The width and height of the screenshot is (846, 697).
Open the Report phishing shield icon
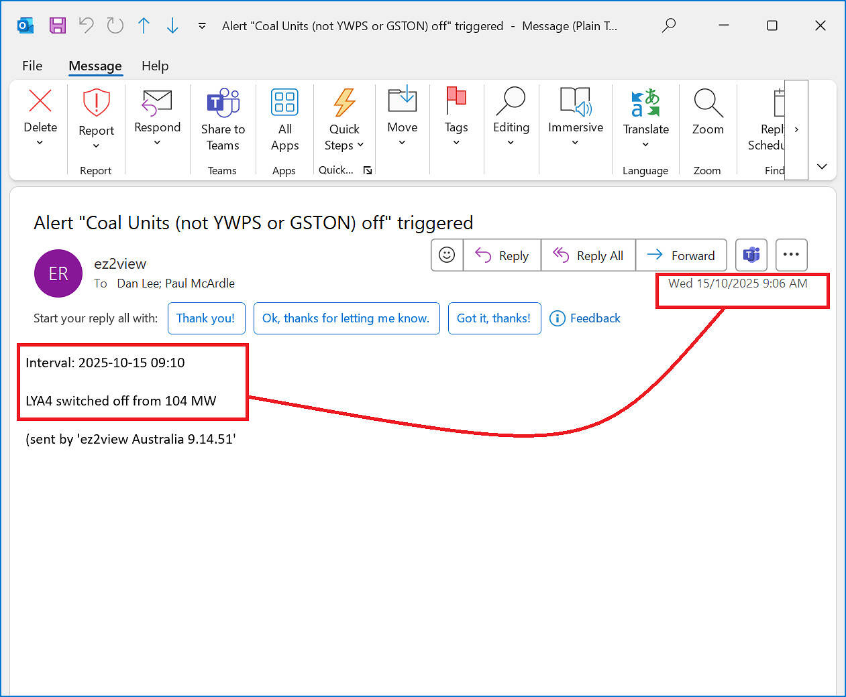tap(96, 103)
